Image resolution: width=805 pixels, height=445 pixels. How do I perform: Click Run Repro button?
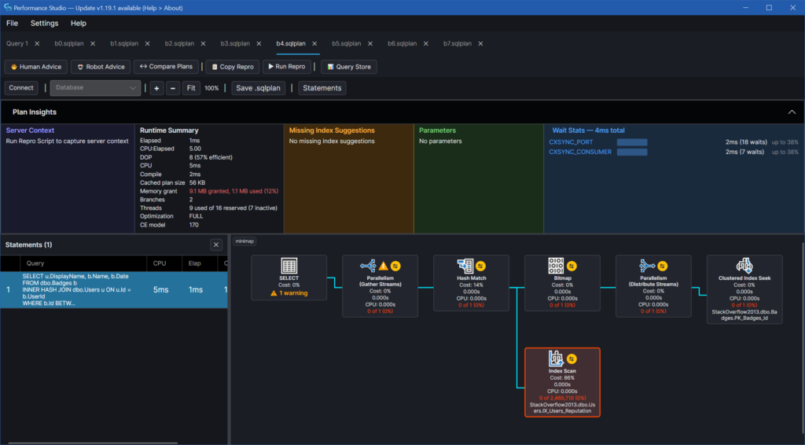287,67
